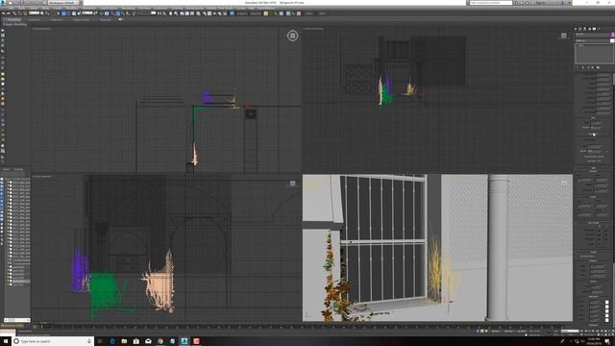Open the Mail app from taskbar
This screenshot has height=346, width=615.
148,341
